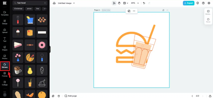
Task: Open the Collage panel
Action: (5, 83)
